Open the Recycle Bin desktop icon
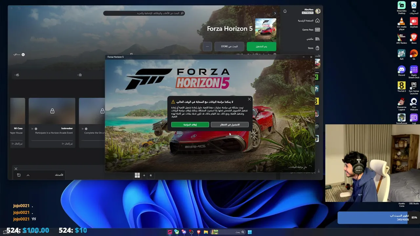Screen dimensions: 420x236 (x=414, y=8)
